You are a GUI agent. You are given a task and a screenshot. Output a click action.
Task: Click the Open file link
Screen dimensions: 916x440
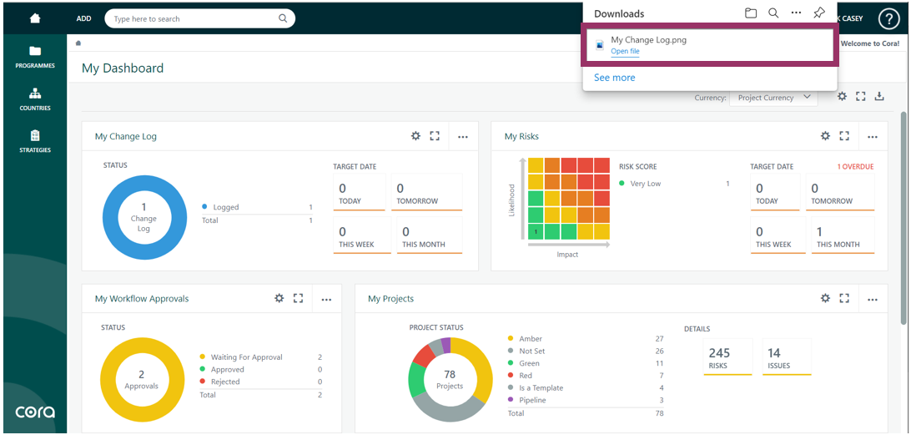[625, 52]
